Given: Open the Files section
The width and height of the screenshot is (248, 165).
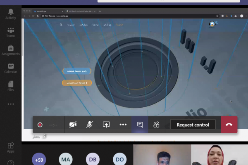Looking at the screenshot, I should pyautogui.click(x=11, y=85).
